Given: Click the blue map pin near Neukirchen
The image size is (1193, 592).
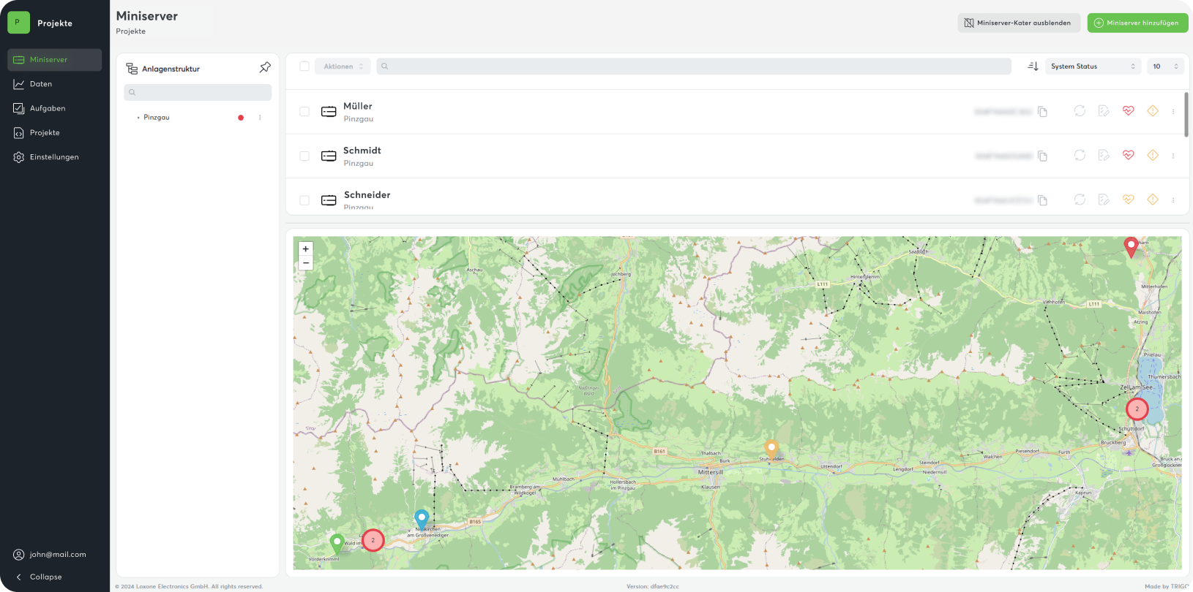Looking at the screenshot, I should point(422,518).
